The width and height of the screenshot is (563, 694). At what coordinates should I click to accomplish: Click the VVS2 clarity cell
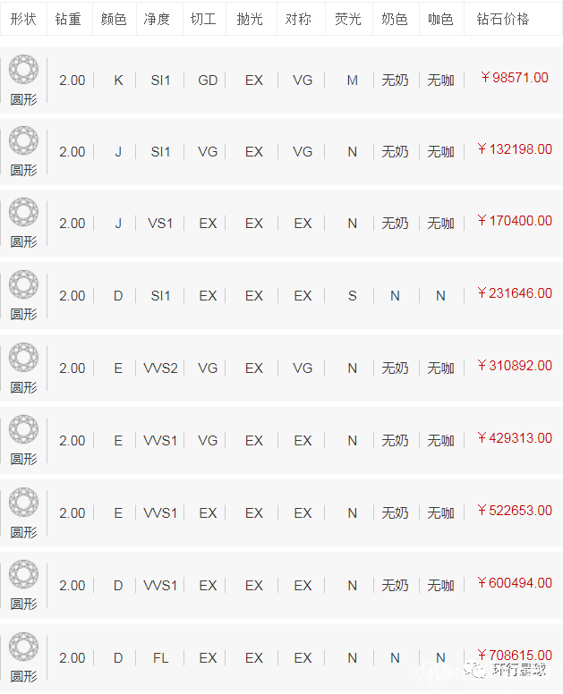160,368
